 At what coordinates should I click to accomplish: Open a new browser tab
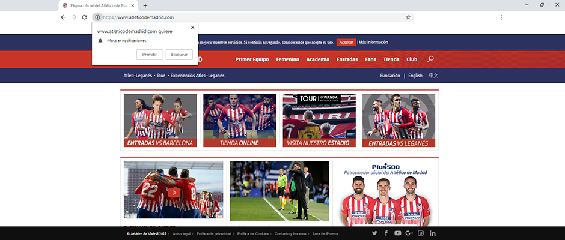tap(145, 5)
